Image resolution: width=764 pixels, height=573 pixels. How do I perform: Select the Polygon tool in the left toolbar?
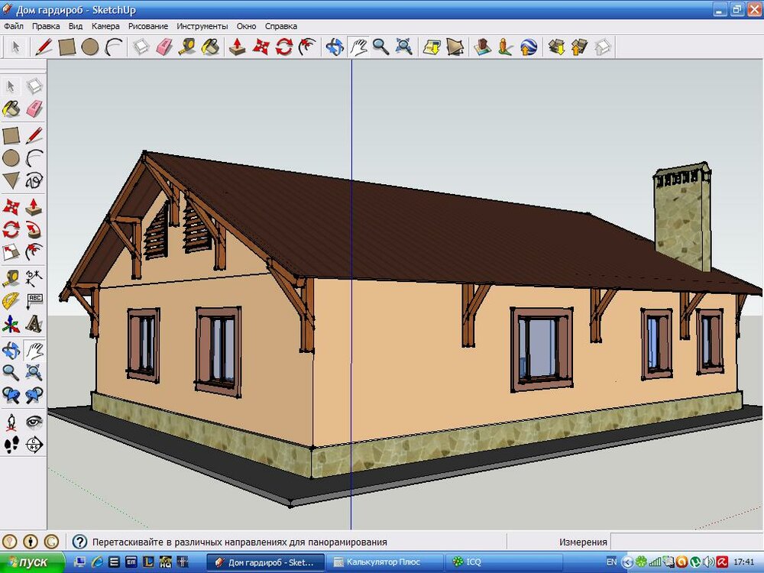[x=11, y=181]
